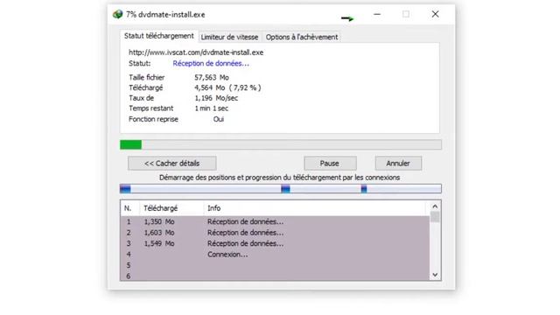Screen dimensions: 560x315
Task: Select connection row number 5
Action: point(275,265)
